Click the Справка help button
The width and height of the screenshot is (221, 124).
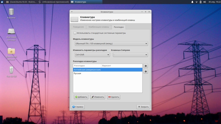[x=78, y=107]
